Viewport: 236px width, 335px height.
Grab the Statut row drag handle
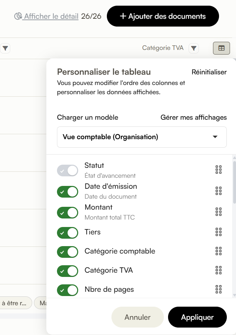click(x=218, y=170)
